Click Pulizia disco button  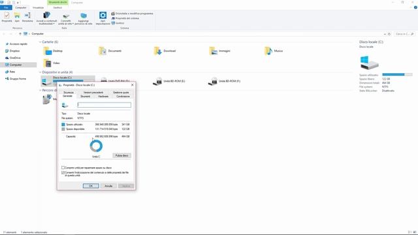point(122,155)
